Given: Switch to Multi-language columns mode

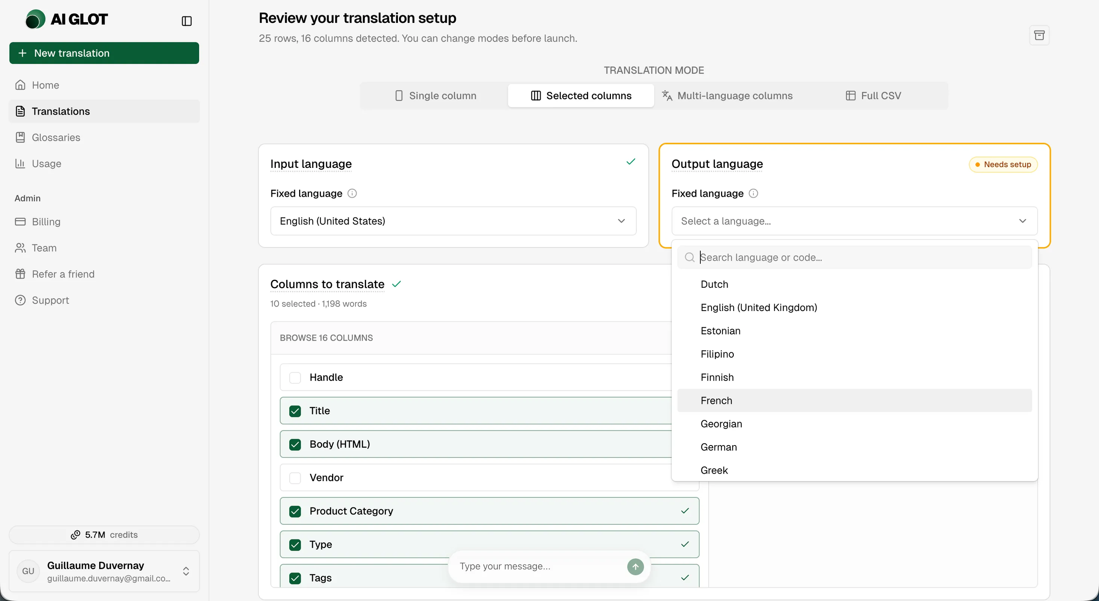Looking at the screenshot, I should [x=727, y=95].
